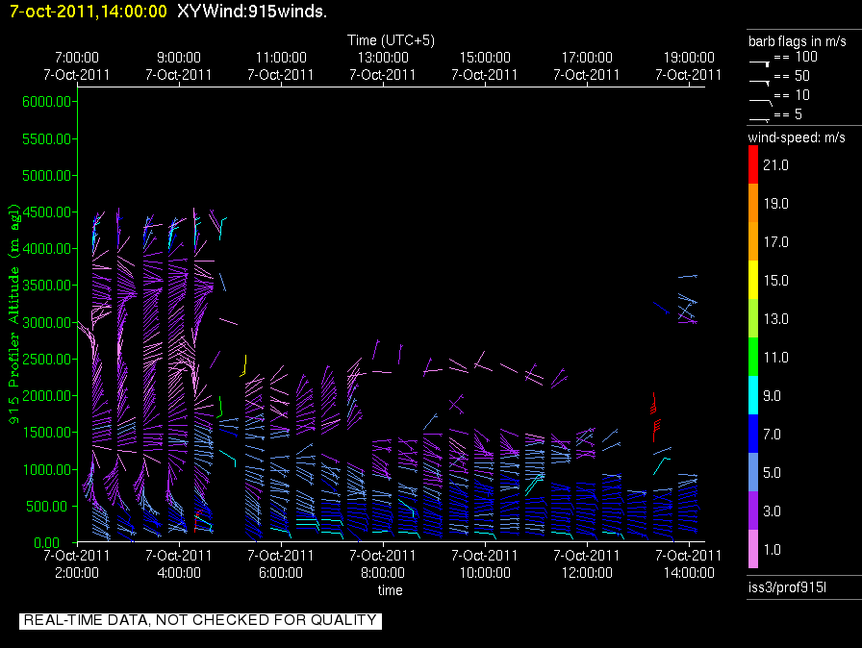Viewport: 862px width, 648px height.
Task: Click the yellow-green 13.0 m/s swatch
Action: pos(753,318)
